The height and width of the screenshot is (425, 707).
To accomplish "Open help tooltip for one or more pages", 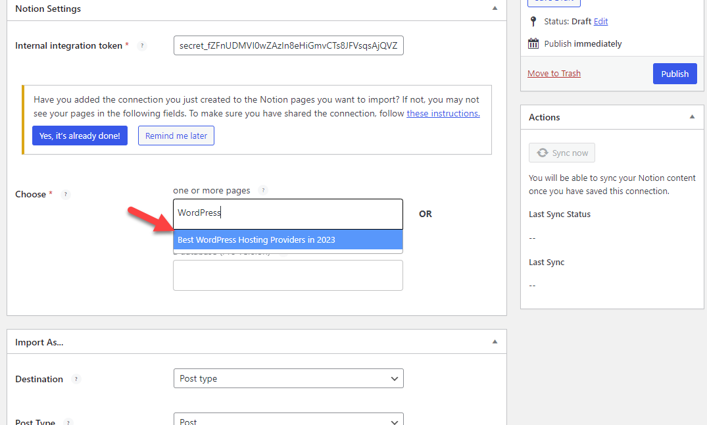I will [263, 190].
